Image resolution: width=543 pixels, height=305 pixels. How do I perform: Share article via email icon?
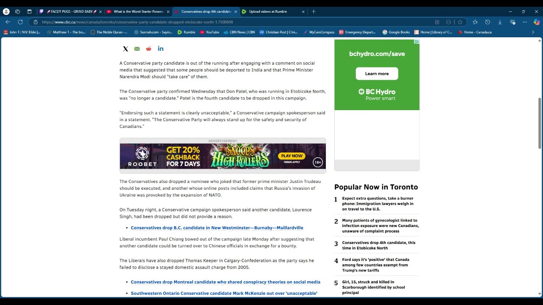[x=137, y=49]
